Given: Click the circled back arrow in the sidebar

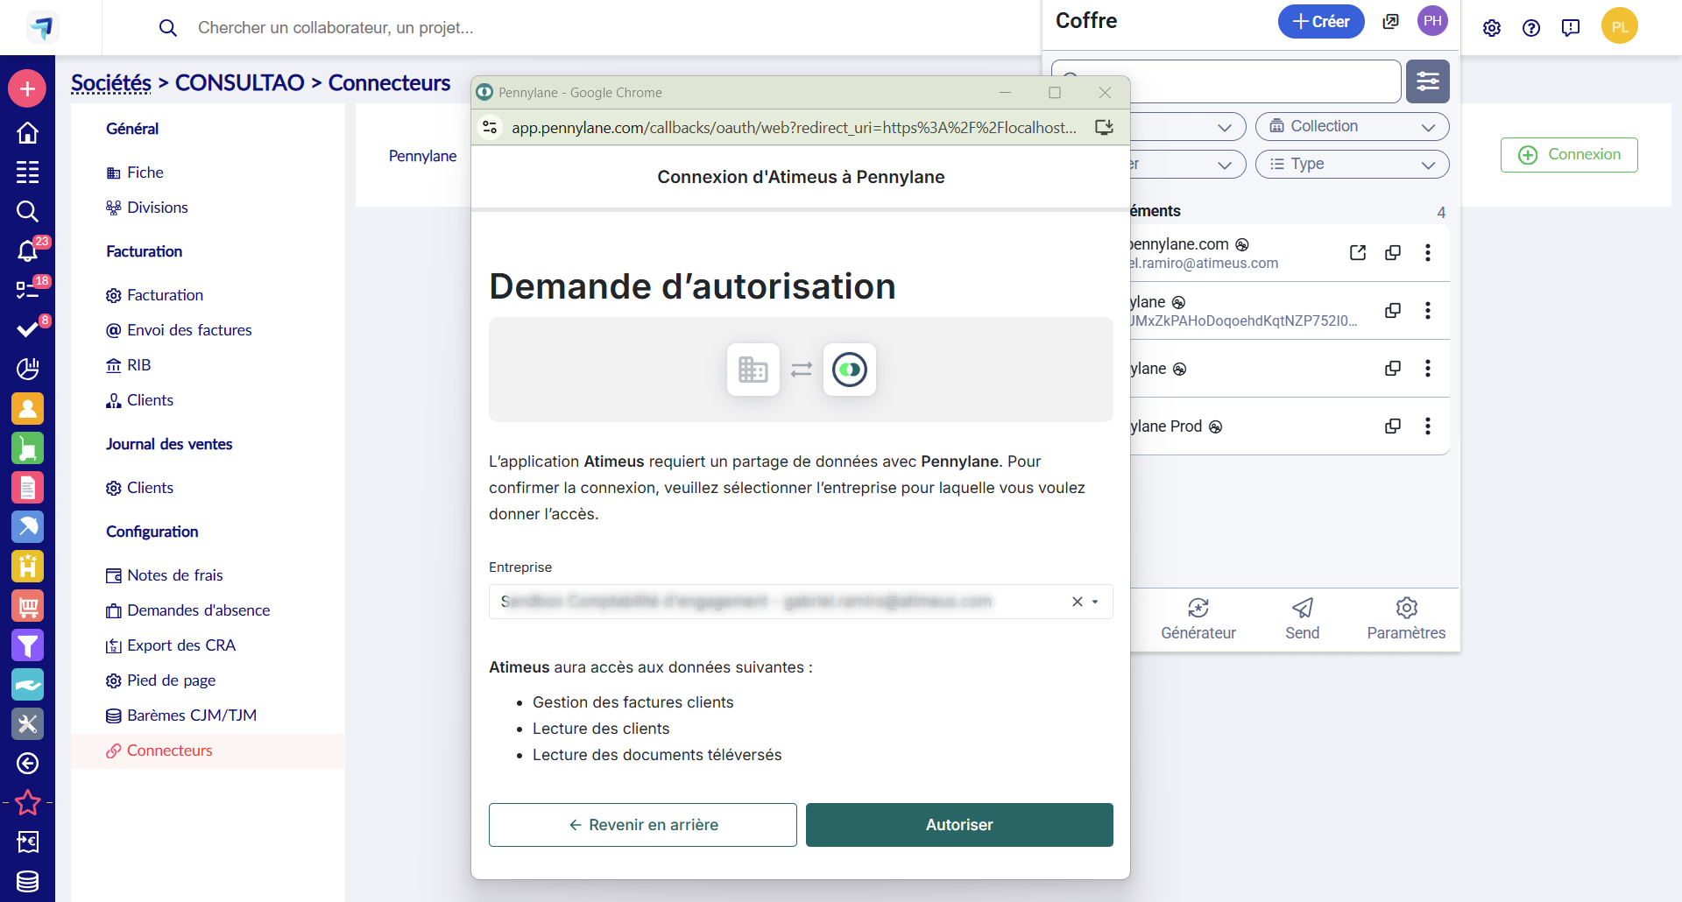Looking at the screenshot, I should point(27,764).
